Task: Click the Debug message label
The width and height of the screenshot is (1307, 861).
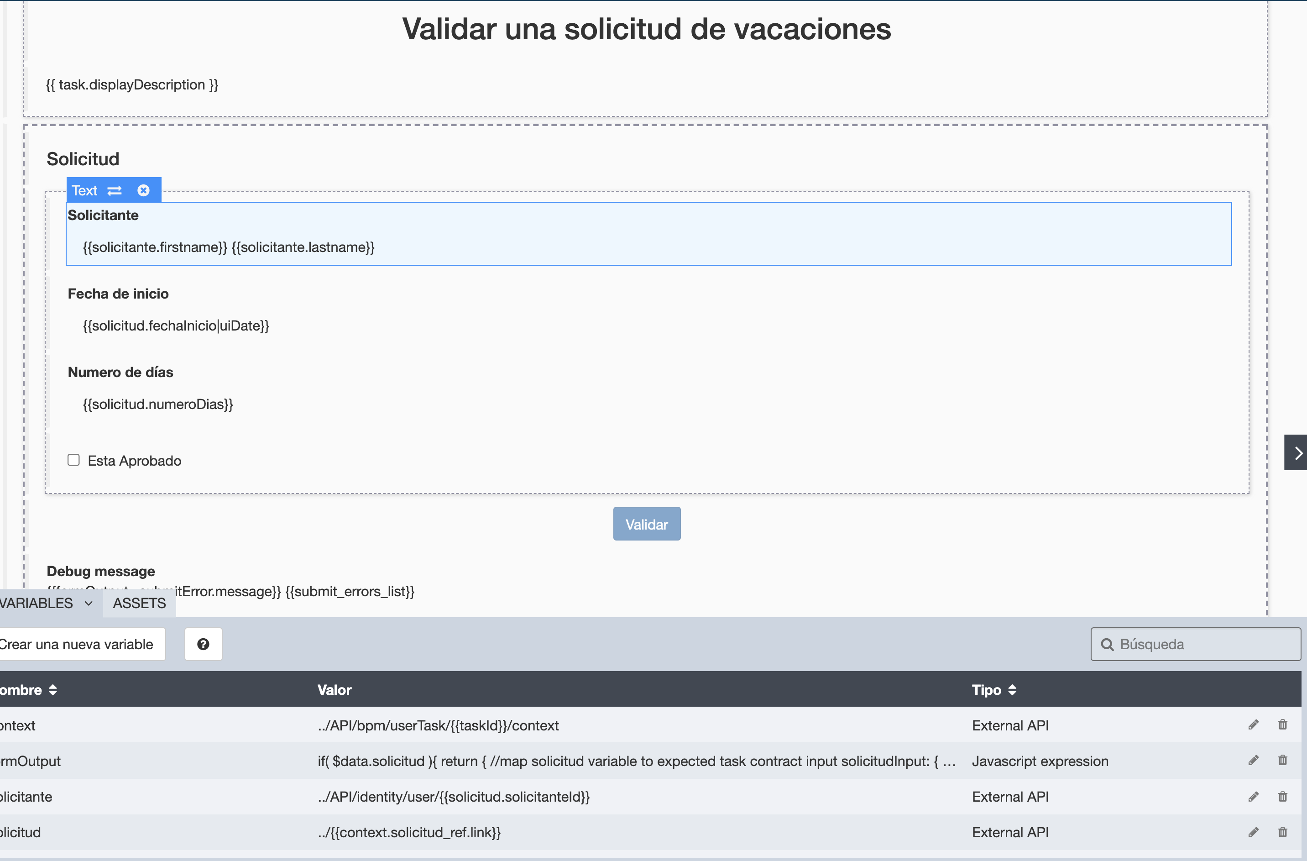Action: click(x=100, y=572)
